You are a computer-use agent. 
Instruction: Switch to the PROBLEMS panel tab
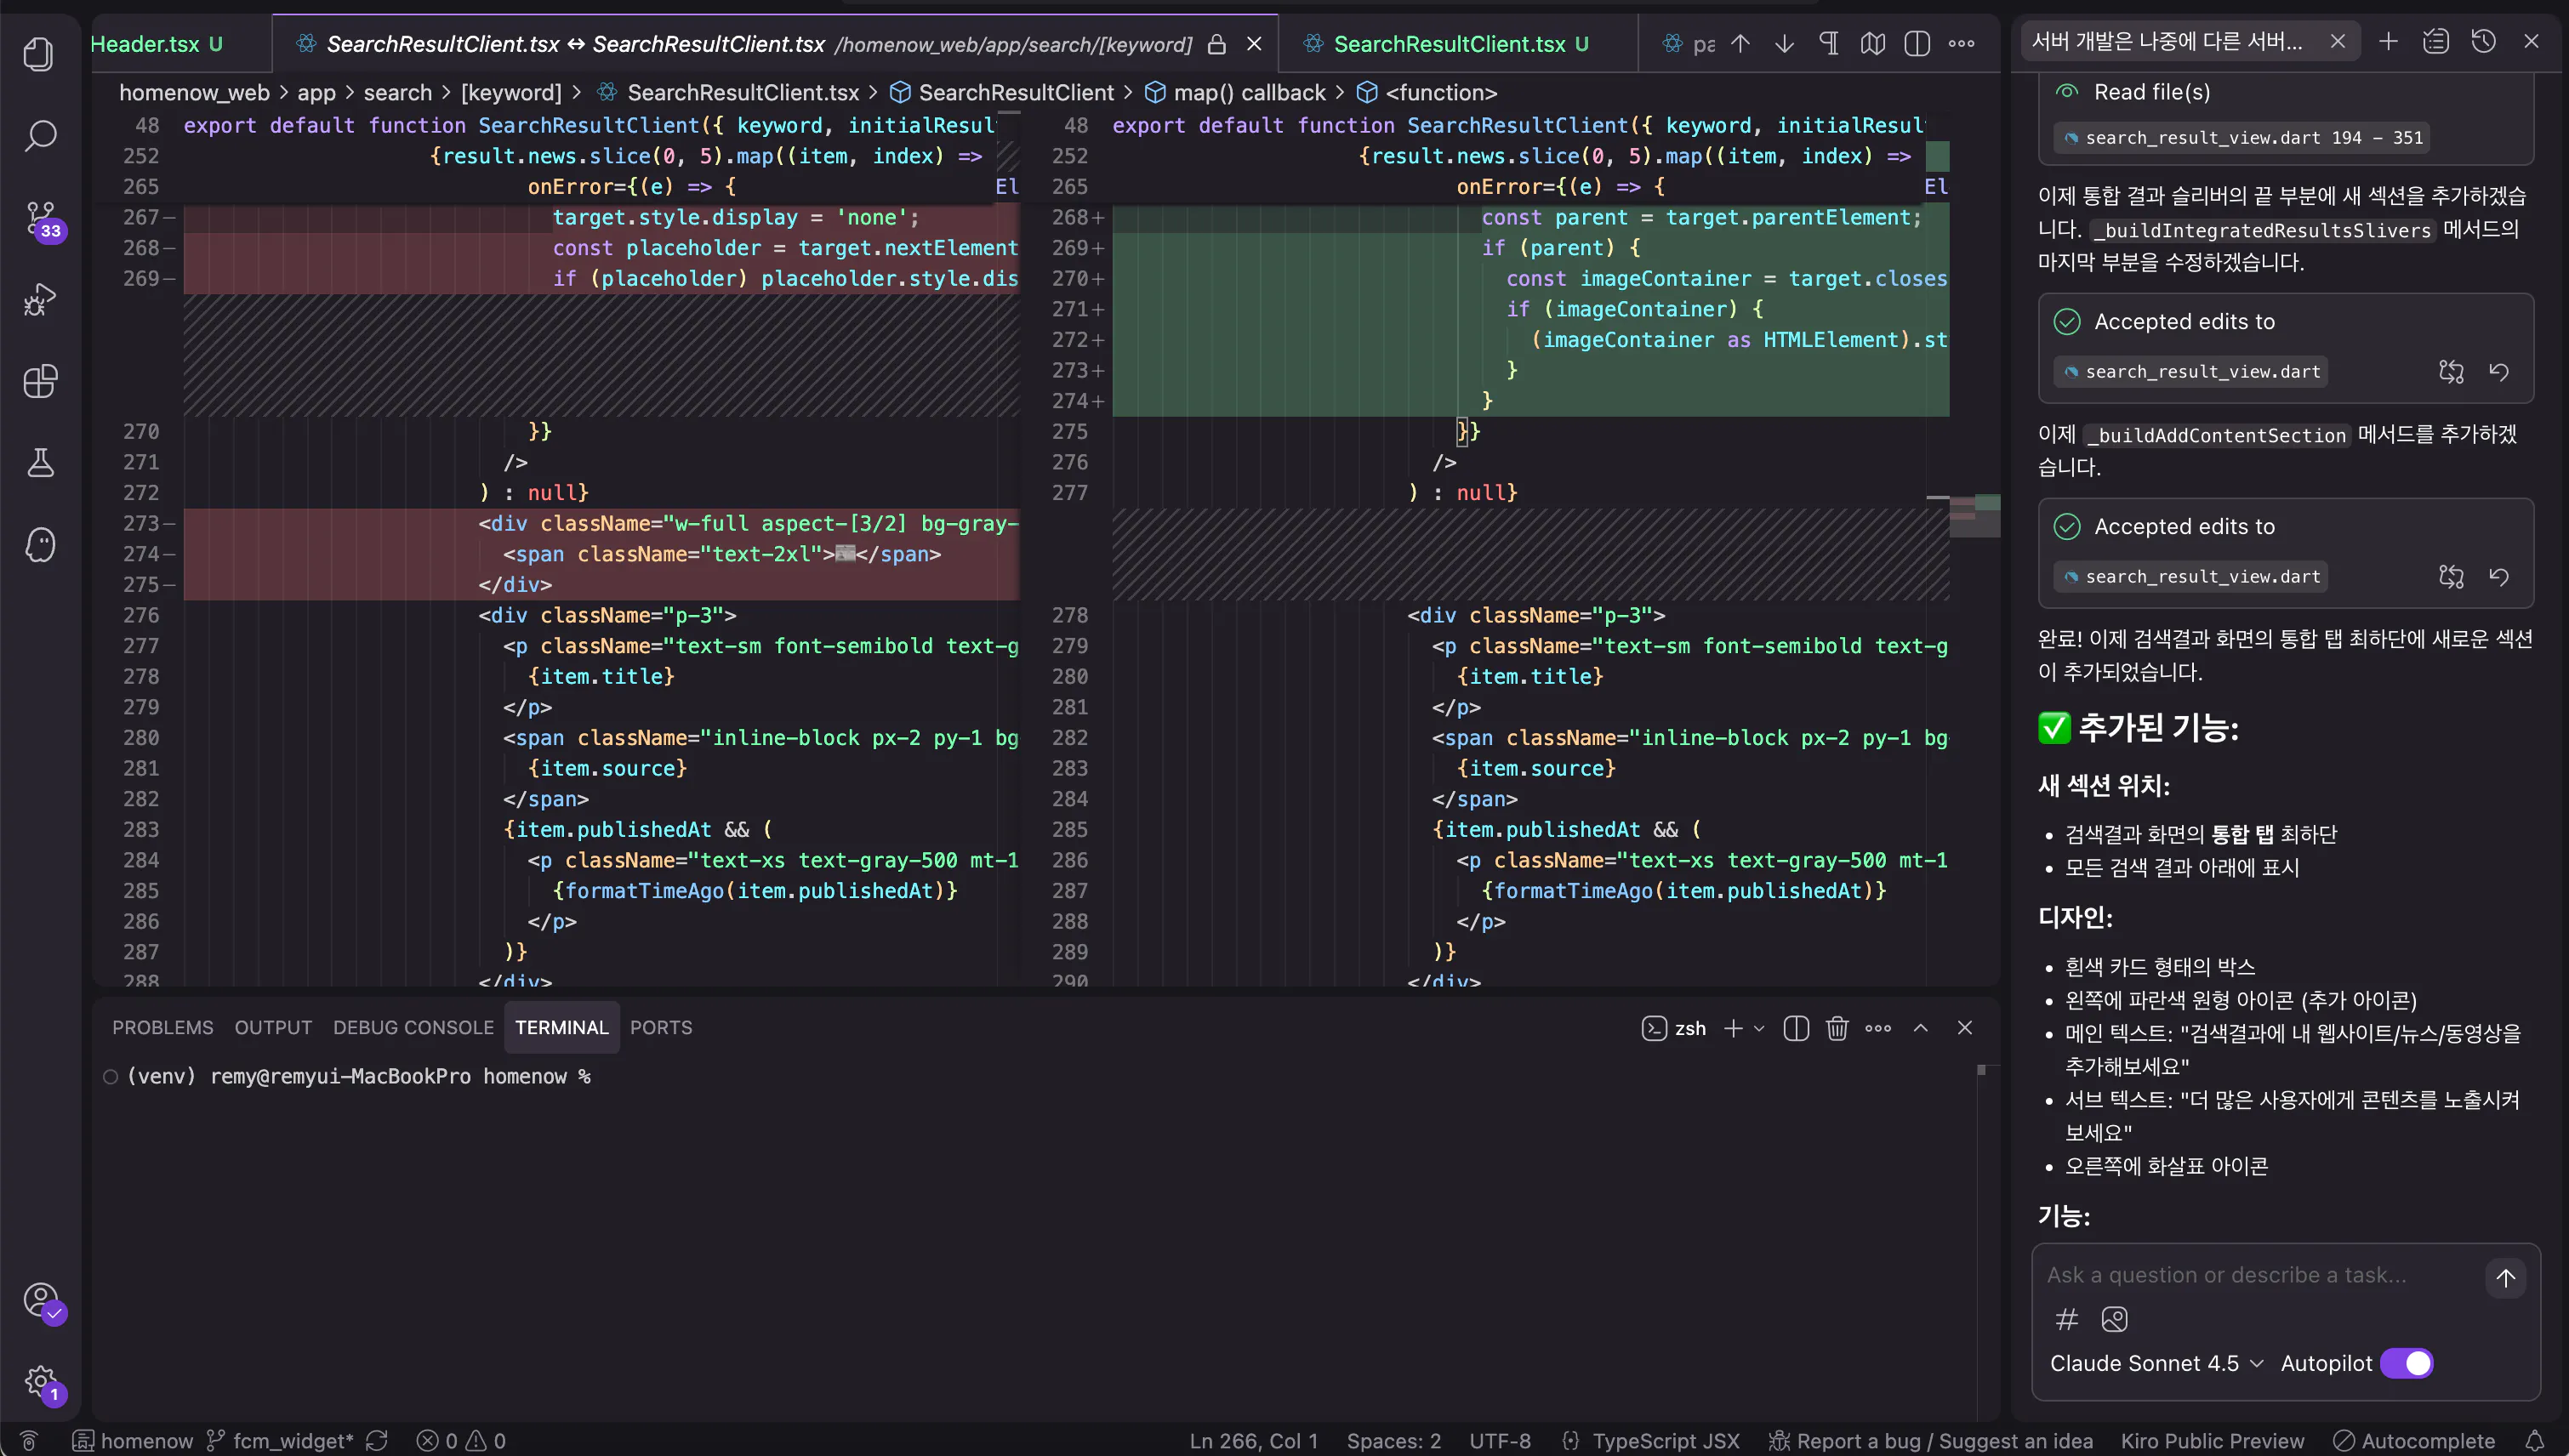(162, 1028)
